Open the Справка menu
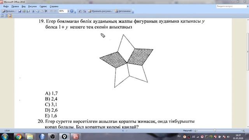The image size is (249, 140). [54, 6]
